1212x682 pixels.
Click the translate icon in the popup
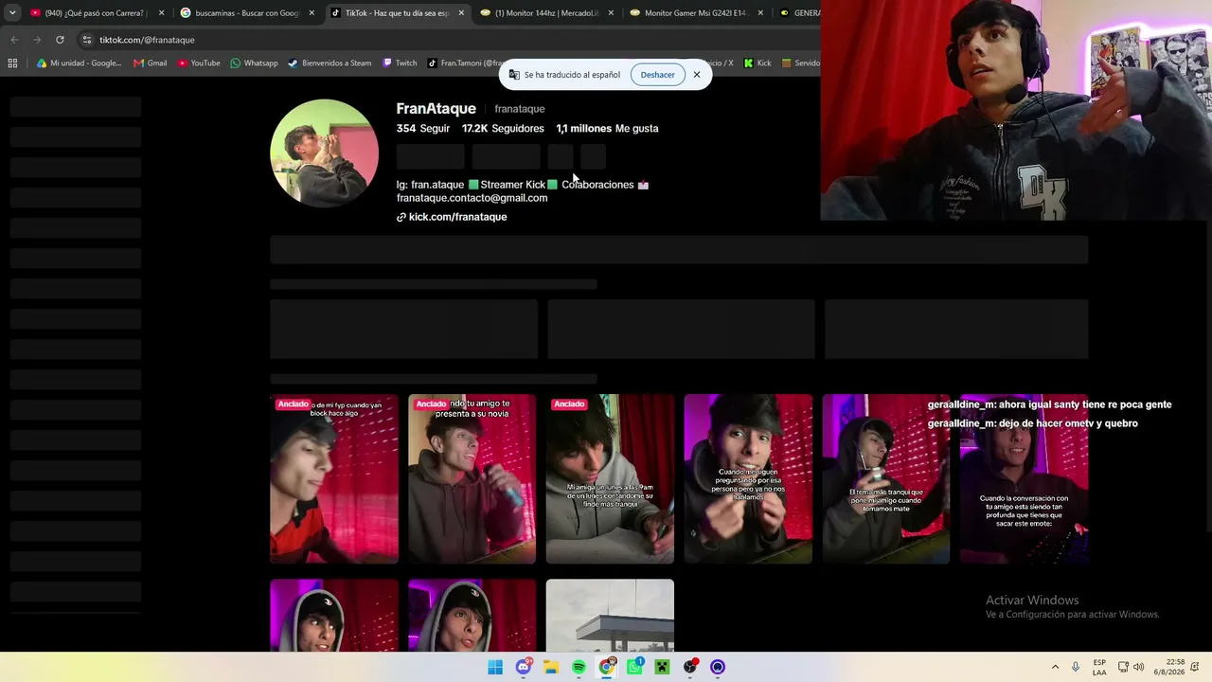click(x=514, y=75)
